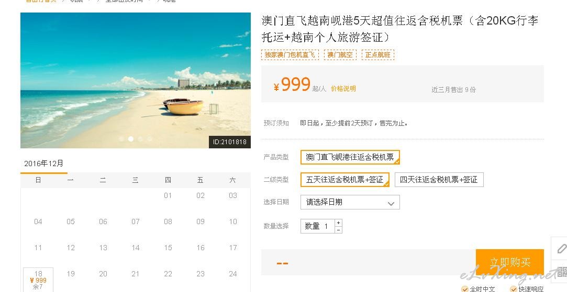Expand date dropdown using its chevron arrow
The height and width of the screenshot is (292, 567).
tap(391, 203)
